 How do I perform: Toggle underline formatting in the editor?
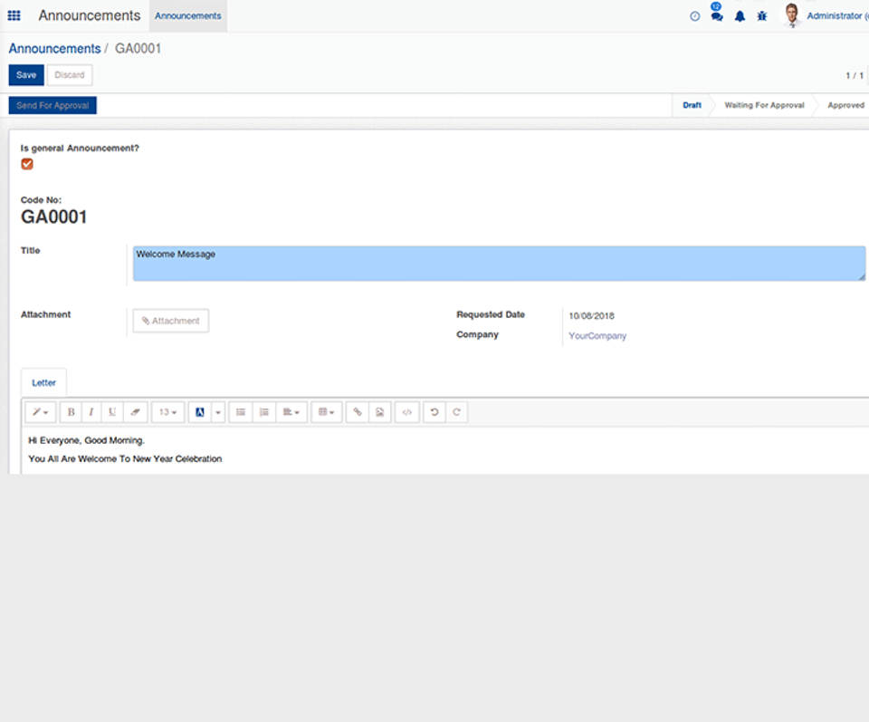click(112, 412)
